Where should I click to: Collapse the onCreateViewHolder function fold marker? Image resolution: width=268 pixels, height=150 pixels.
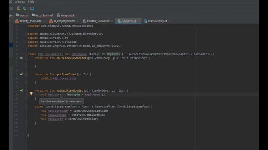pos(26,58)
